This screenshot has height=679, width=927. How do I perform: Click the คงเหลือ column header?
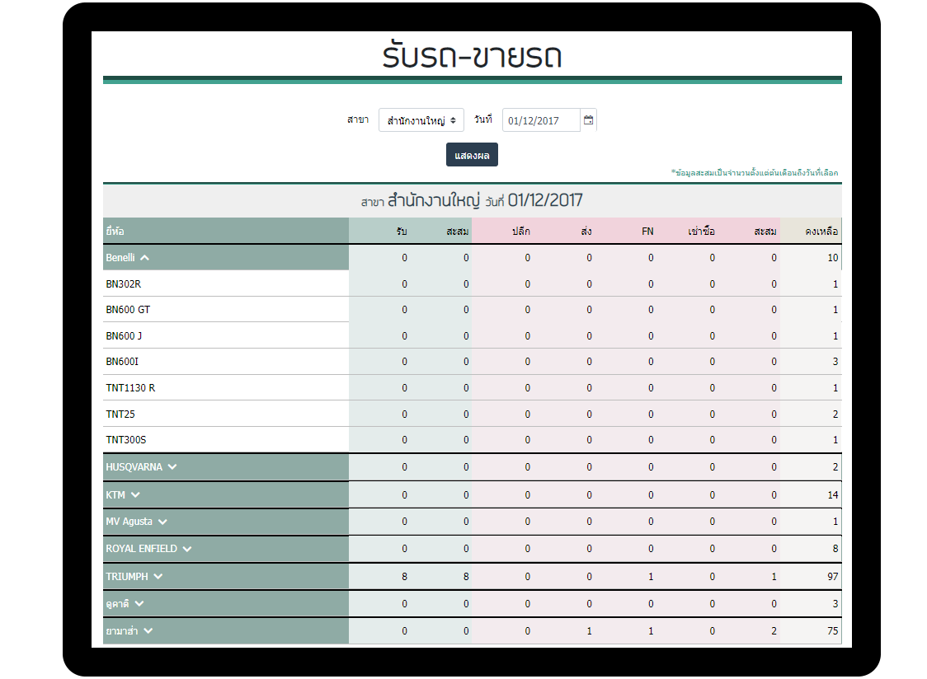(821, 232)
